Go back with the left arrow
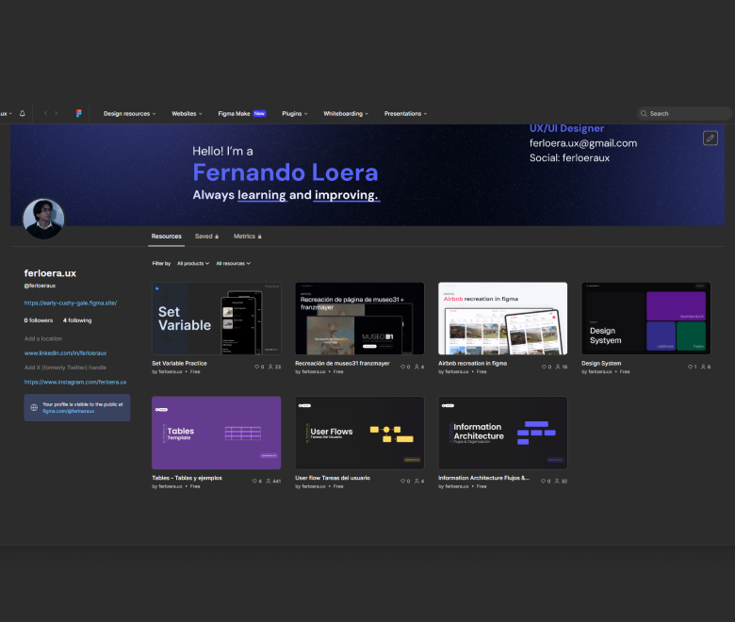This screenshot has height=622, width=735. click(45, 113)
